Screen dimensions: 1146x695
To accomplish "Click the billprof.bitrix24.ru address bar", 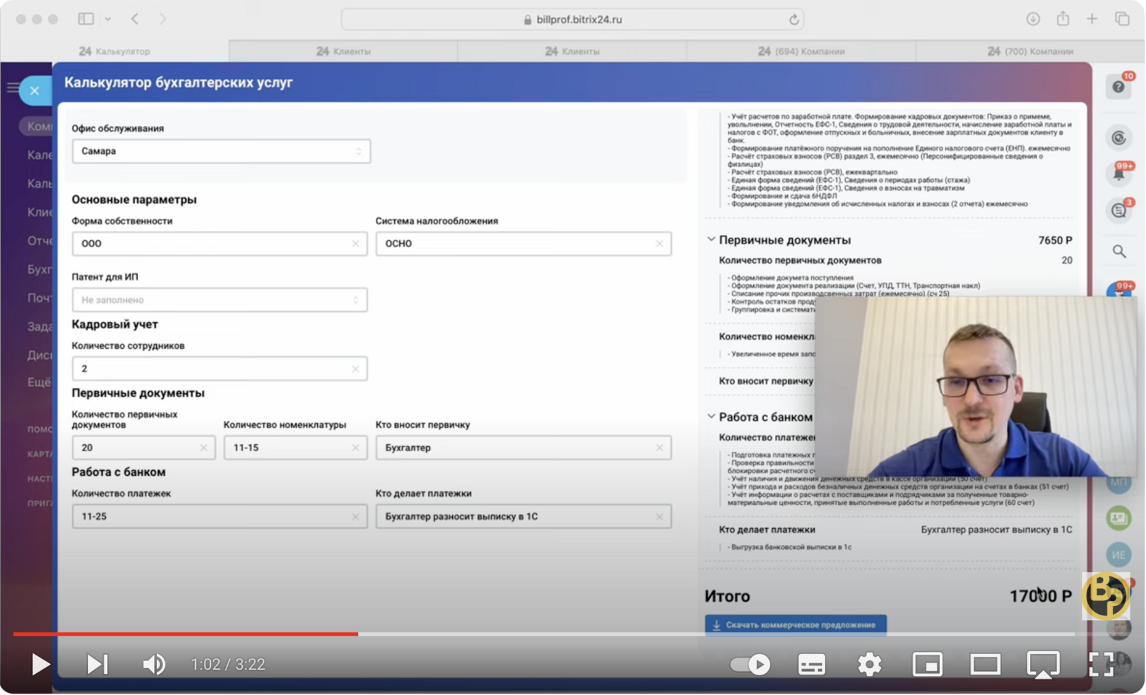I will (572, 20).
